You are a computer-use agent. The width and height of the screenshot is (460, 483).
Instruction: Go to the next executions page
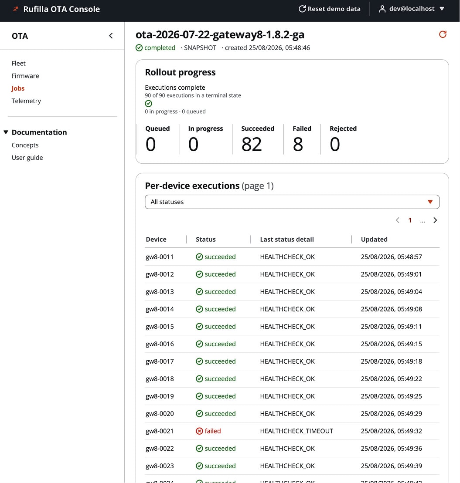pos(435,220)
